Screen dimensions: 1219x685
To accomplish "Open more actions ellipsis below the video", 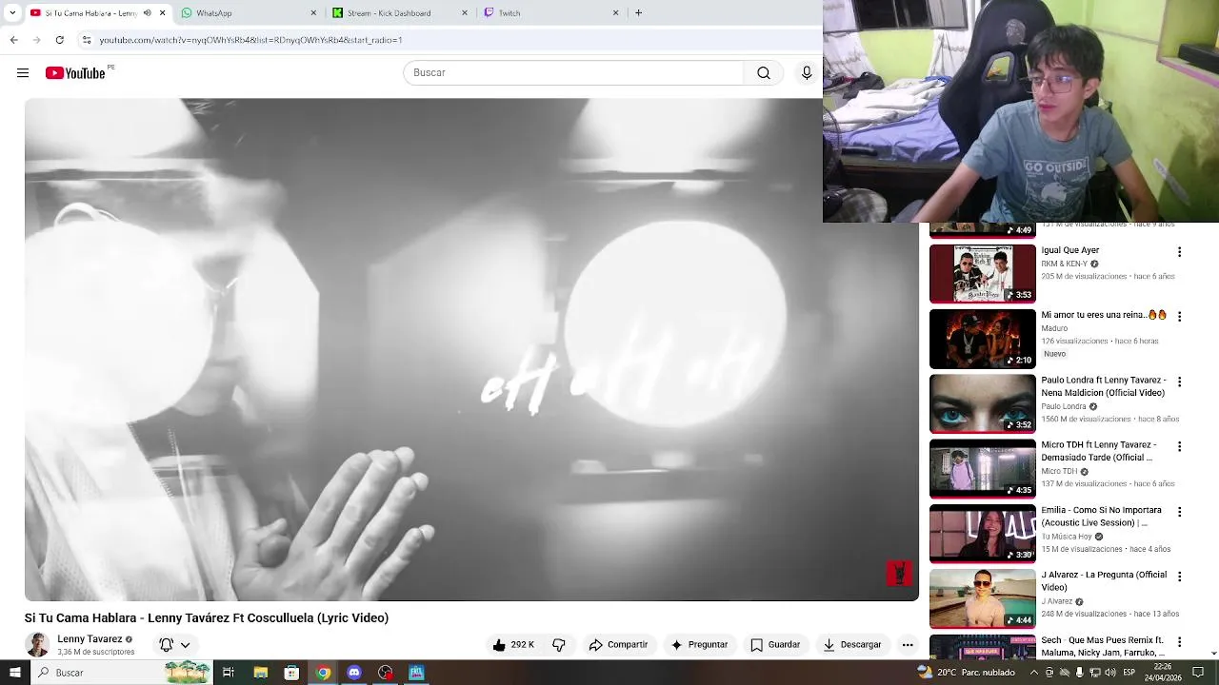I will point(908,645).
